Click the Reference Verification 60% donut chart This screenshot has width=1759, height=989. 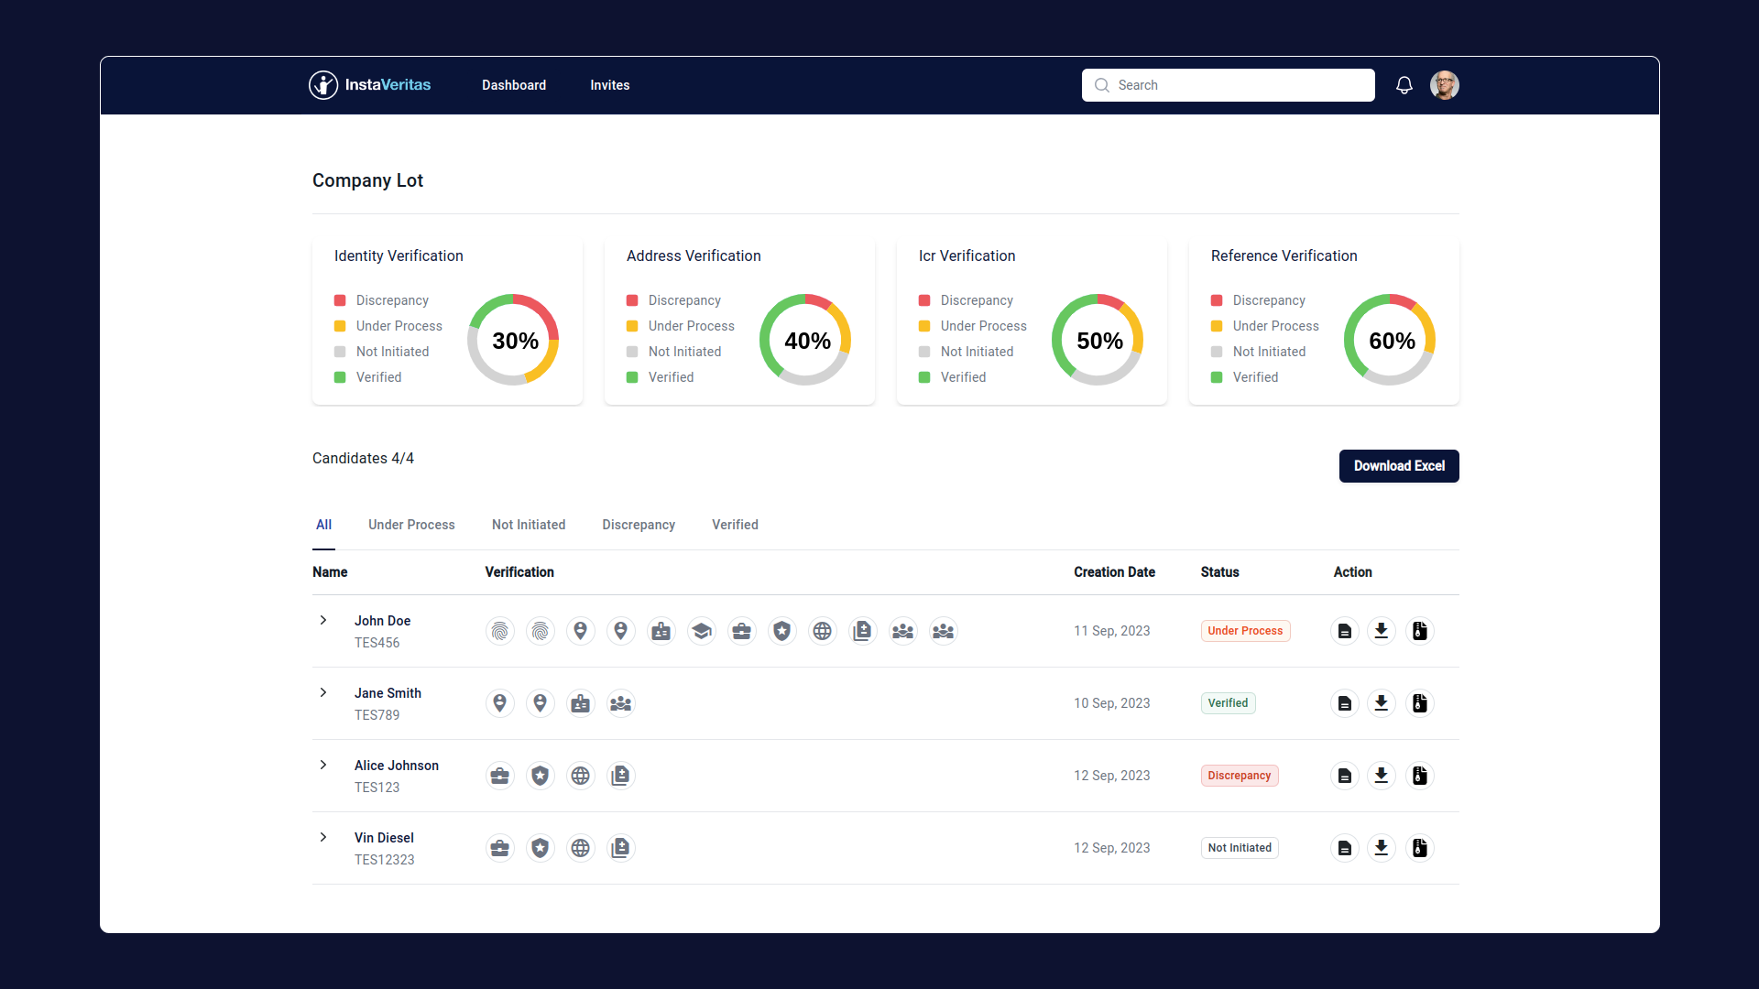[1390, 340]
